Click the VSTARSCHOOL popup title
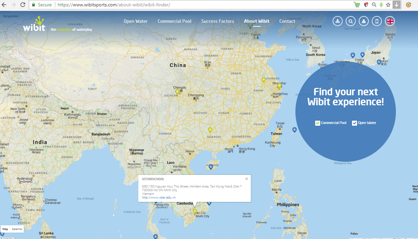Viewport: 418px width, 239px height. click(x=153, y=179)
